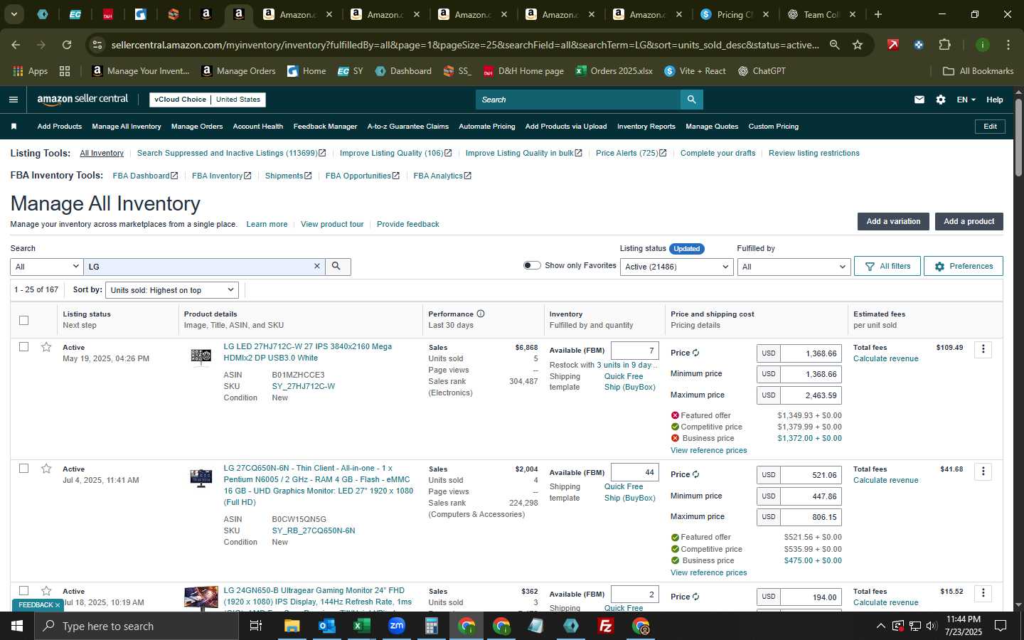
Task: Open Inventory Reports in the navigation bar
Action: (646, 127)
